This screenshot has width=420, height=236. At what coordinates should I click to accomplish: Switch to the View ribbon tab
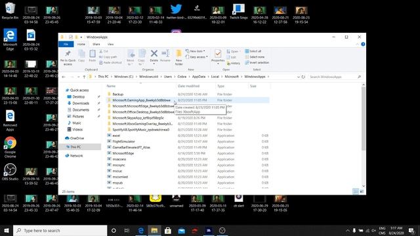pyautogui.click(x=110, y=44)
